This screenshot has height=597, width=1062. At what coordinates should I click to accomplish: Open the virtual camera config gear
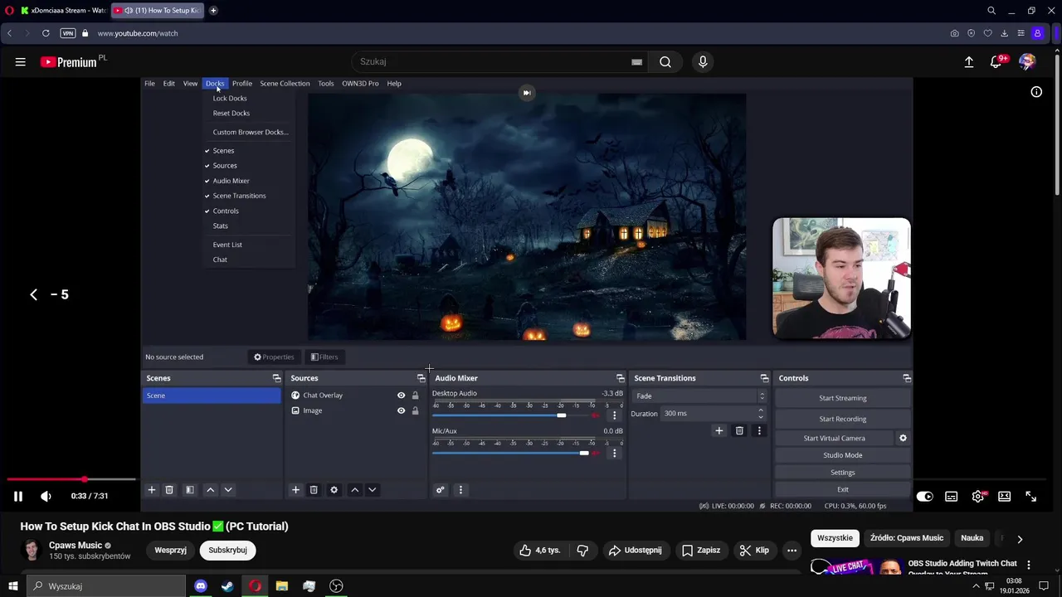(903, 438)
